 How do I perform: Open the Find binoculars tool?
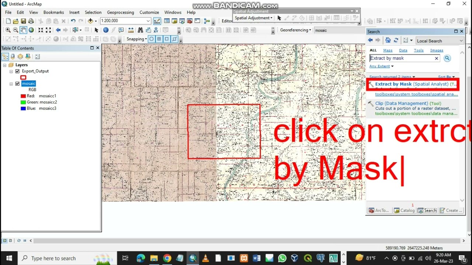click(140, 30)
